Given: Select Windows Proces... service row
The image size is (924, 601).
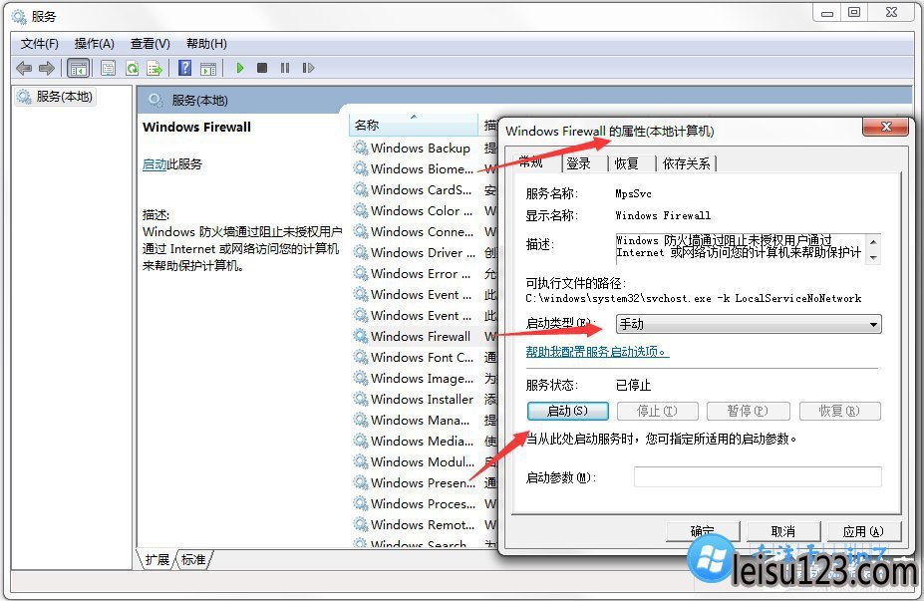Looking at the screenshot, I should (425, 503).
